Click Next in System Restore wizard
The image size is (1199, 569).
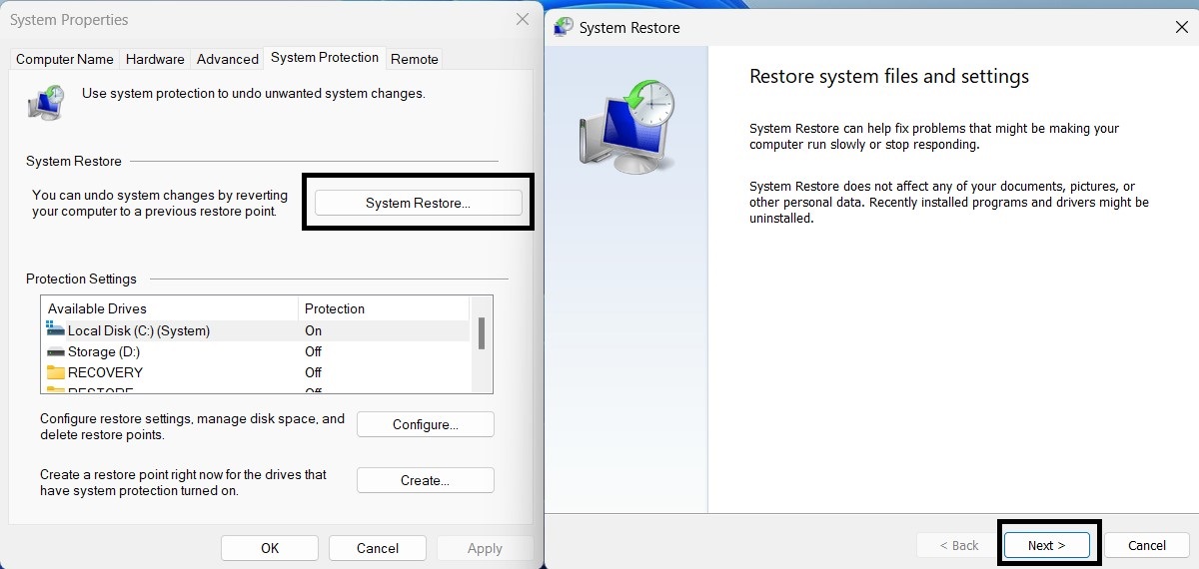1047,545
